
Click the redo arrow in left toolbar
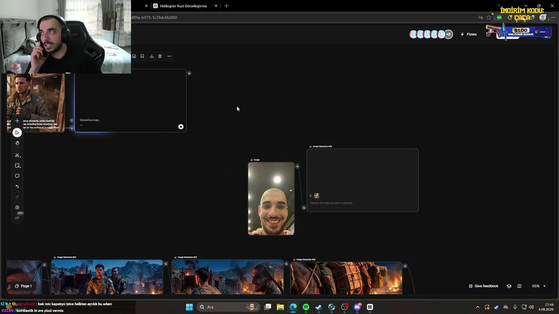click(x=17, y=197)
